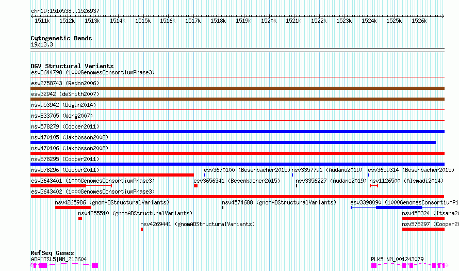The width and height of the screenshot is (459, 271).
Task: Click the 1526k ruler tick label
Action: pyautogui.click(x=419, y=21)
